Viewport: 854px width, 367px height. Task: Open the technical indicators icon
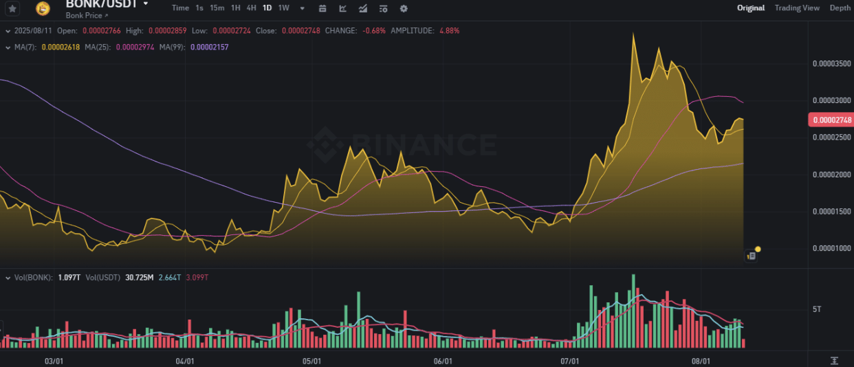click(363, 8)
